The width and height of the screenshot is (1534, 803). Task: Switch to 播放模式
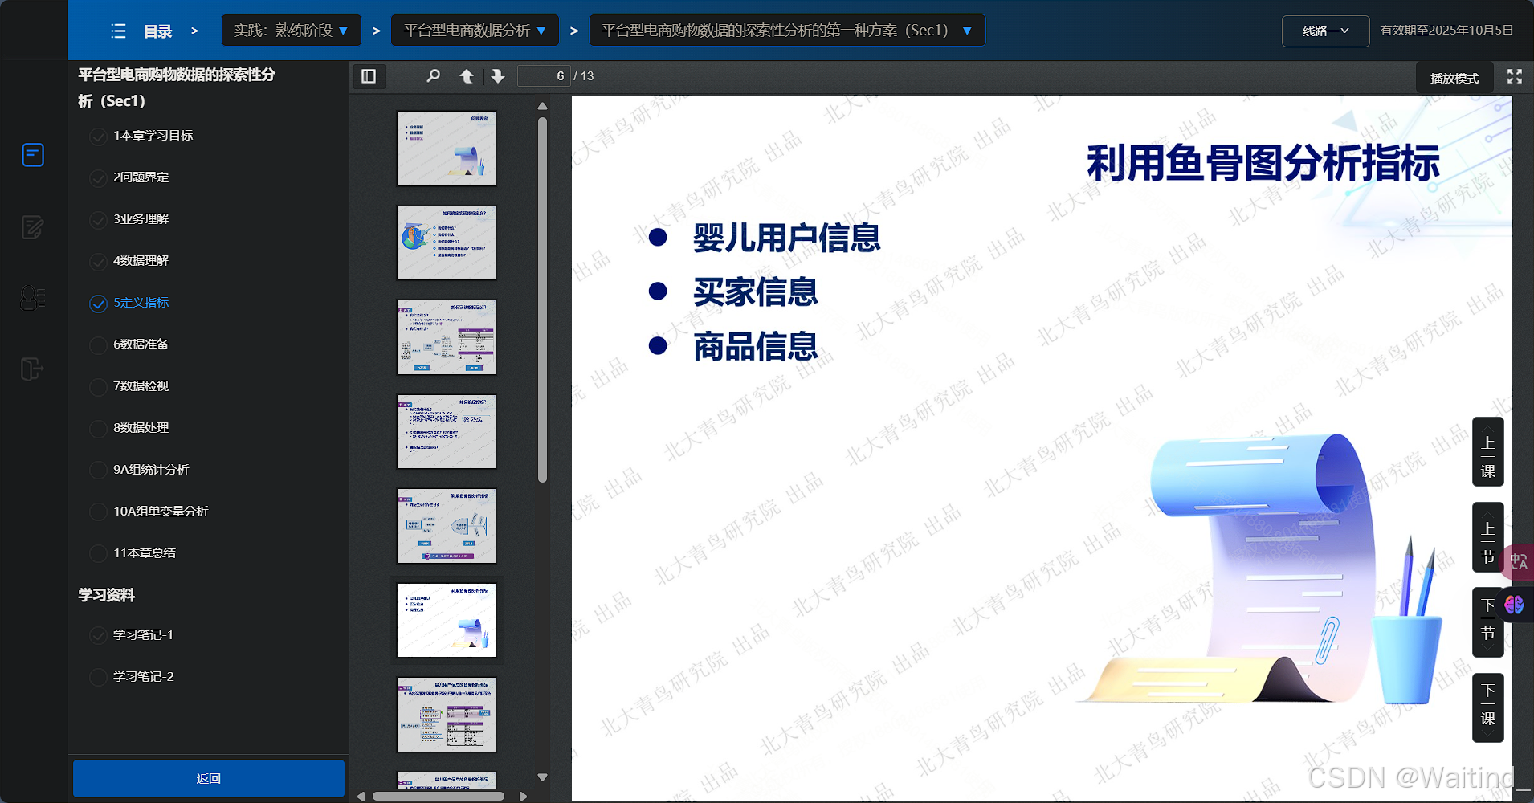click(1454, 78)
